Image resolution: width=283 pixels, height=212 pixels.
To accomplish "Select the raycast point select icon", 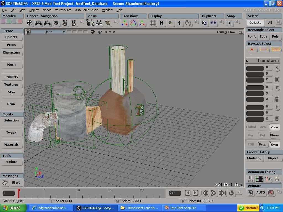I will (x=252, y=49).
